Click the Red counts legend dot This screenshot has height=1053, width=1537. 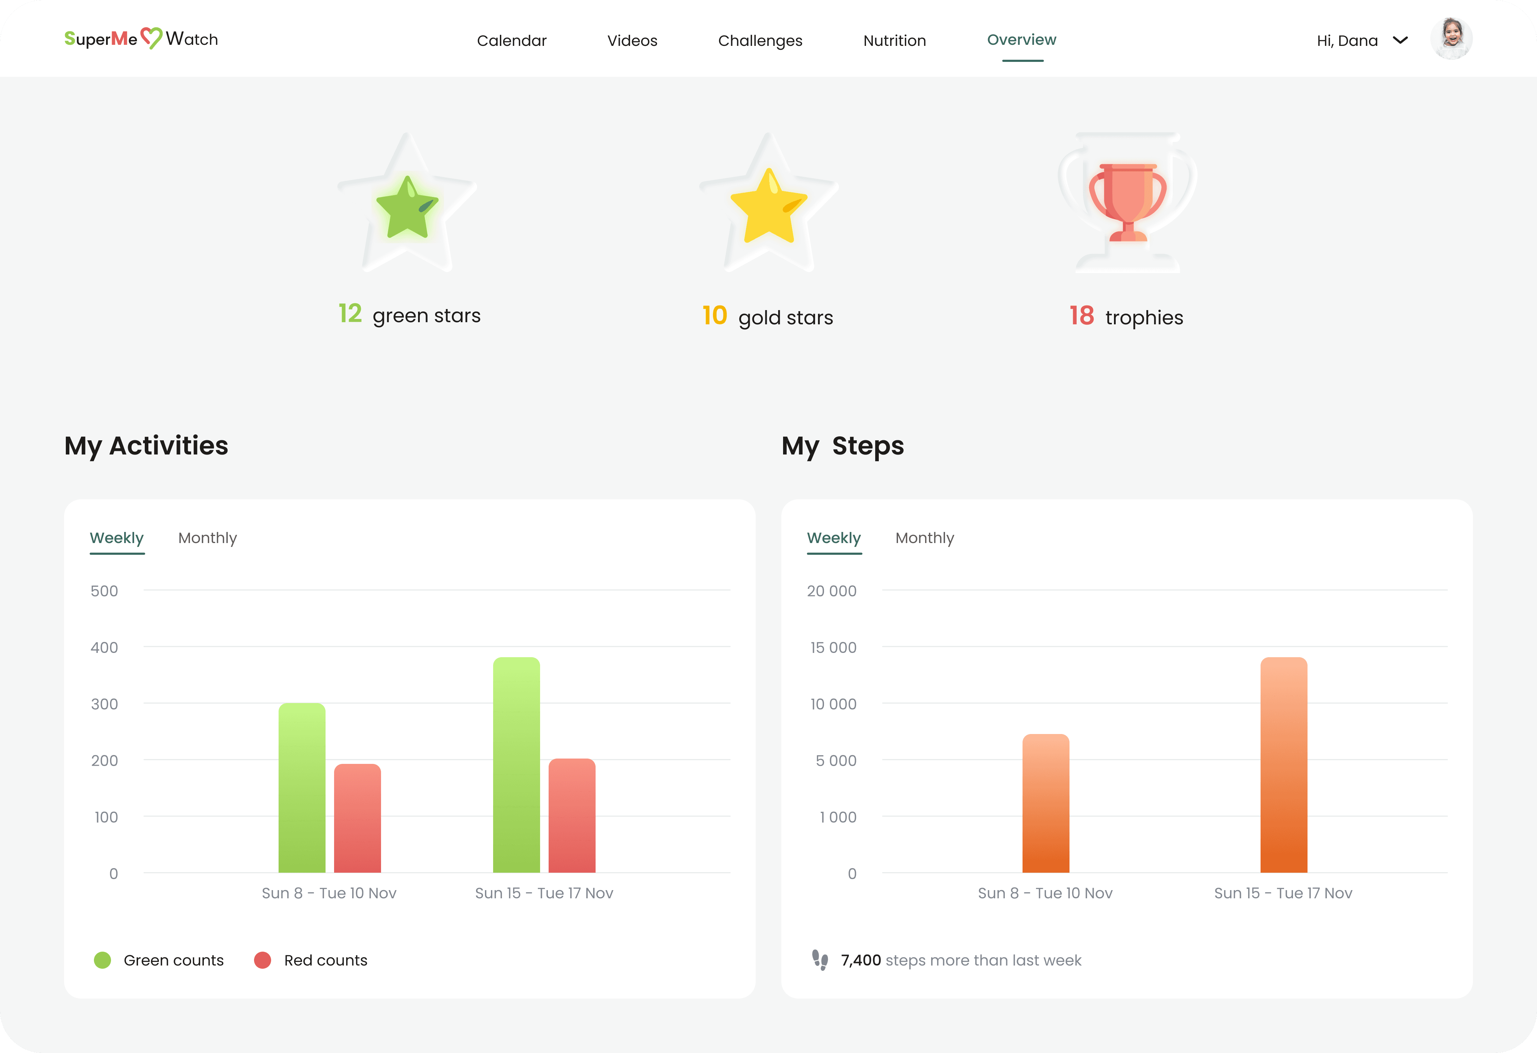coord(263,960)
